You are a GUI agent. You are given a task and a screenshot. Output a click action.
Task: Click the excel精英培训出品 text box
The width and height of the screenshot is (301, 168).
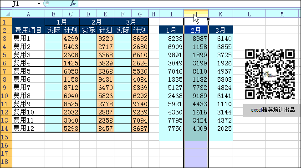pyautogui.click(x=272, y=110)
